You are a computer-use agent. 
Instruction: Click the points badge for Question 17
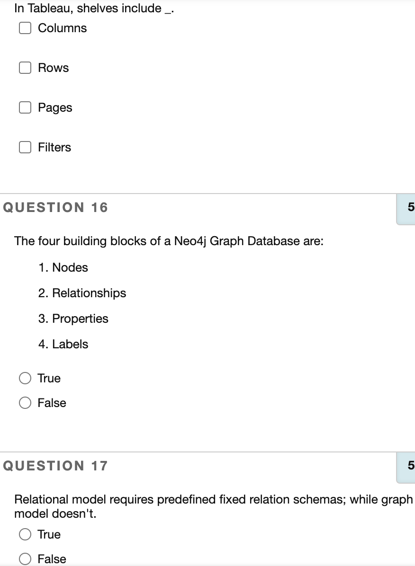click(409, 466)
